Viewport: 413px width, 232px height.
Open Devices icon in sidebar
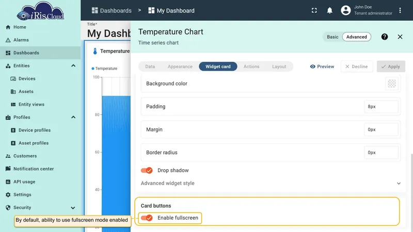pyautogui.click(x=13, y=79)
